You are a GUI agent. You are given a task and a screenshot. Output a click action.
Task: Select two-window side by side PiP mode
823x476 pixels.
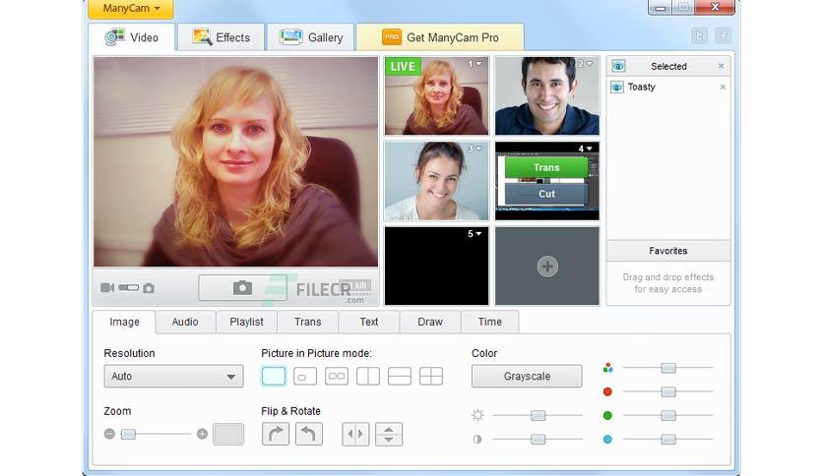point(337,377)
